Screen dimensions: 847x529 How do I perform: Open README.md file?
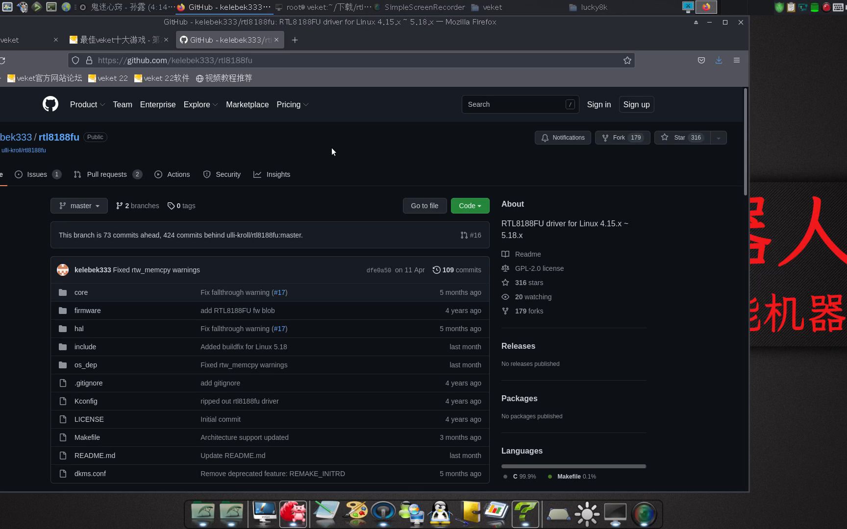click(95, 456)
